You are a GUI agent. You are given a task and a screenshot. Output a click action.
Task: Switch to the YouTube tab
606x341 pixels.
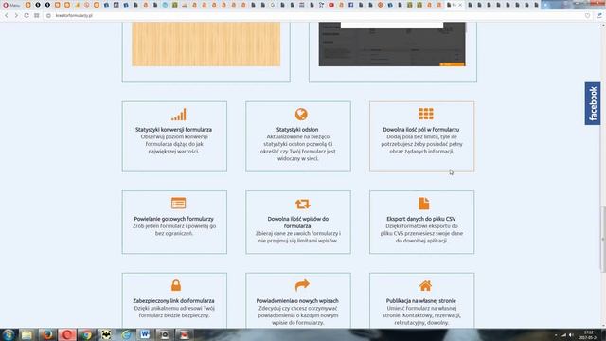click(331, 5)
